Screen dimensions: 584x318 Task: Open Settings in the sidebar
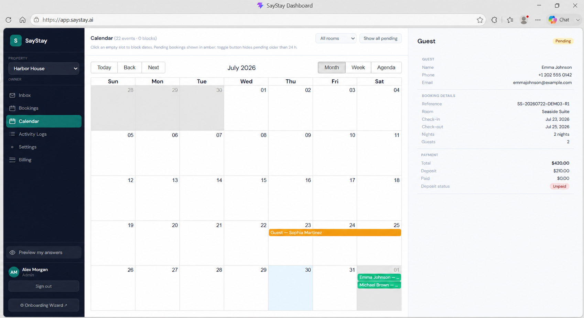pyautogui.click(x=44, y=147)
